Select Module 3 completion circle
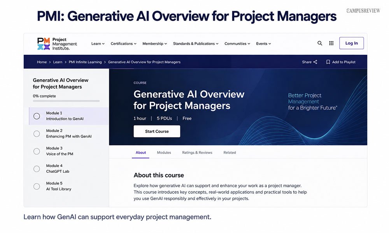Screen dimensions: 389x233 coord(37,151)
